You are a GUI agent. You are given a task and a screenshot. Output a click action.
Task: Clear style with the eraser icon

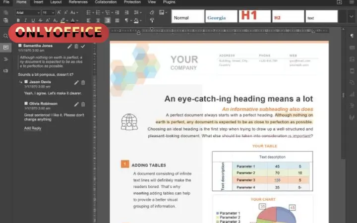point(152,12)
